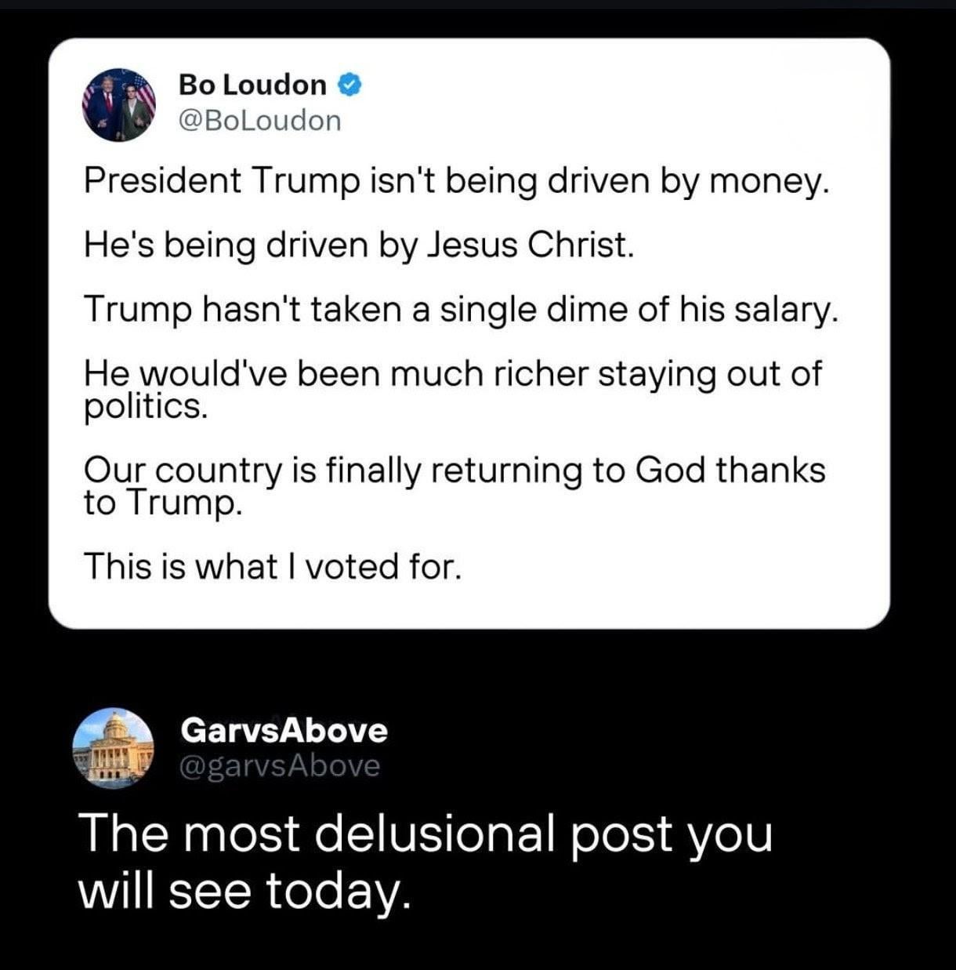
Task: Click the line "This is what I voted for."
Action: click(x=273, y=565)
